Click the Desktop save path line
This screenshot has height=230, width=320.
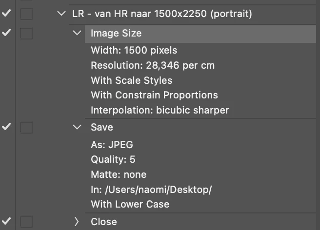pyautogui.click(x=151, y=190)
